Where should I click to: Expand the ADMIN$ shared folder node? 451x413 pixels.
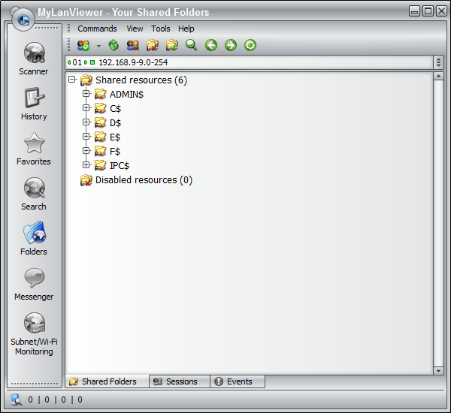[86, 94]
